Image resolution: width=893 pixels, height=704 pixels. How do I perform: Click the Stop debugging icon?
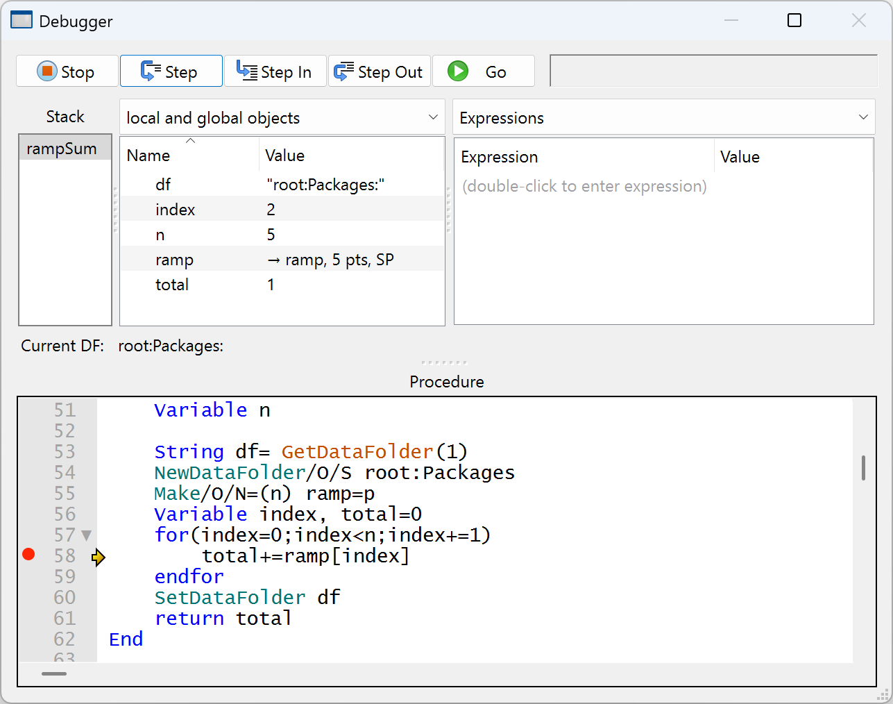pos(46,72)
